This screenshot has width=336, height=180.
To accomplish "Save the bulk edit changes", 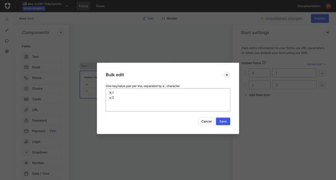I will pyautogui.click(x=223, y=121).
